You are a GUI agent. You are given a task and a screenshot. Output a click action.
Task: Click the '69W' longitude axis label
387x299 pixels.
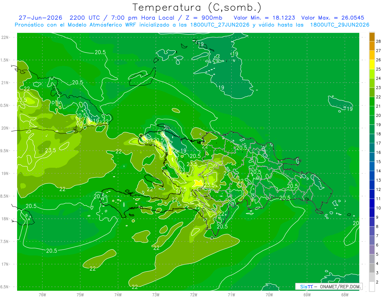(307, 295)
